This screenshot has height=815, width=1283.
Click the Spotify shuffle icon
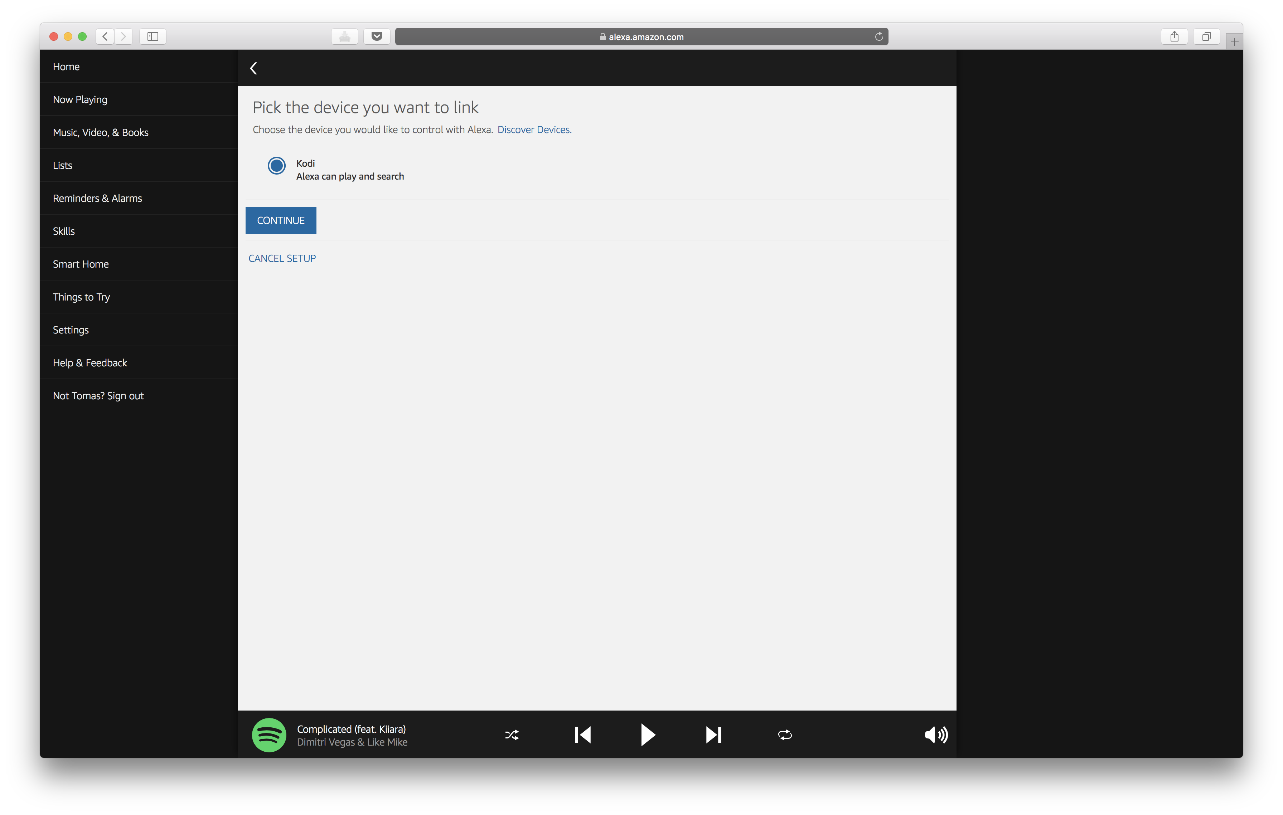pos(512,735)
